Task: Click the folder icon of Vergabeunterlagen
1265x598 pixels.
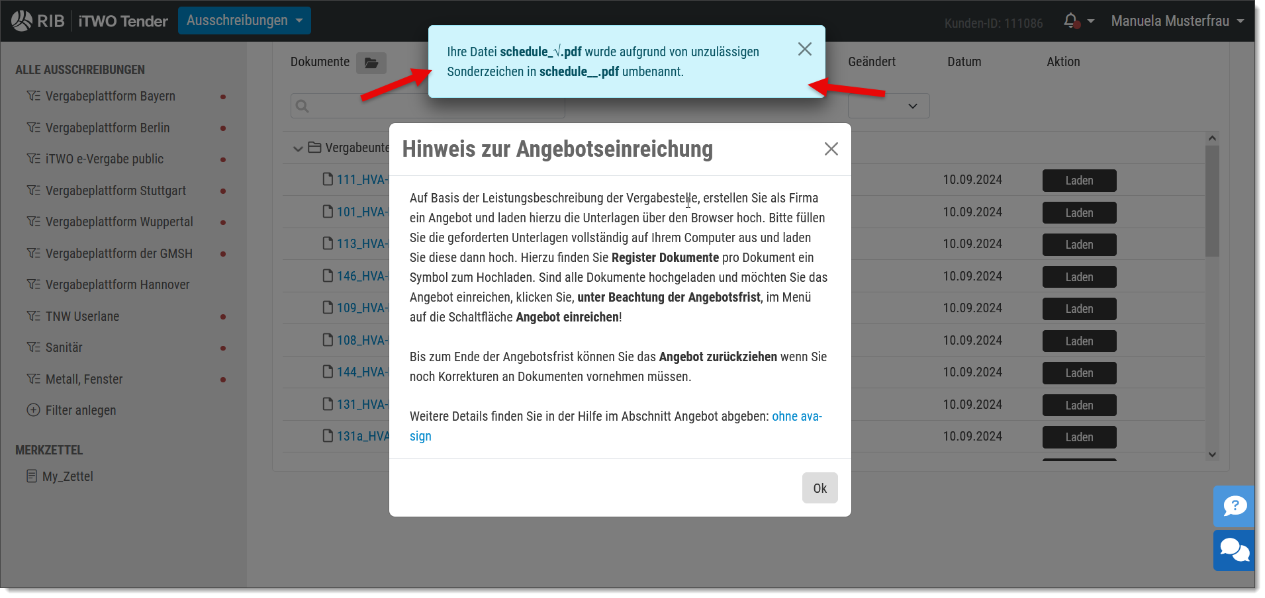Action: point(314,148)
